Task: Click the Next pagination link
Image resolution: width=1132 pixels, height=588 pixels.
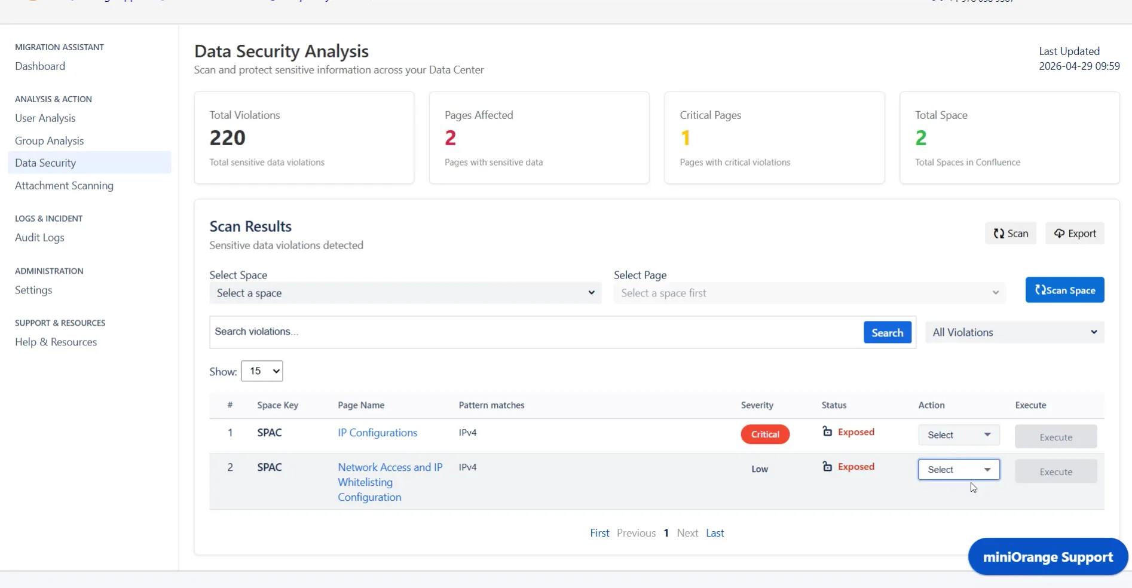Action: pos(687,533)
